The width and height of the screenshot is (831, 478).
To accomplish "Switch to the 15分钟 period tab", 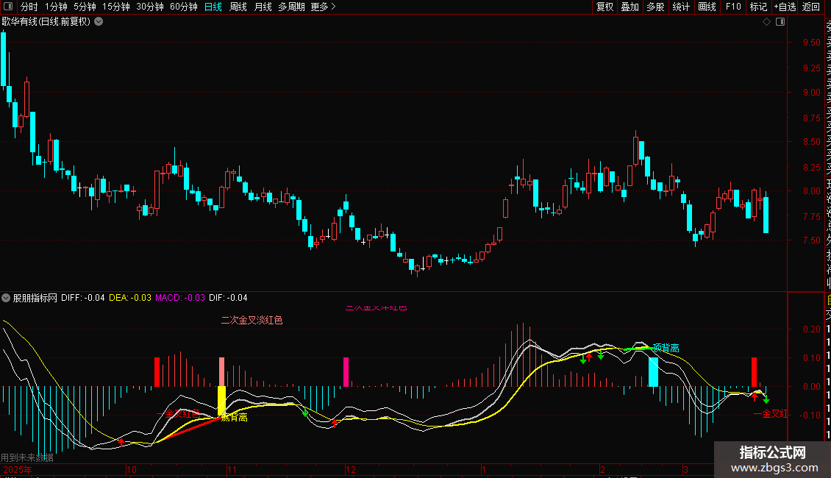I will [x=116, y=7].
